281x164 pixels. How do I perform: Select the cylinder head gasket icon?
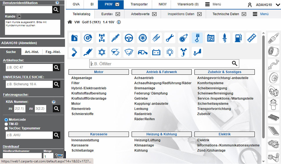point(252,38)
